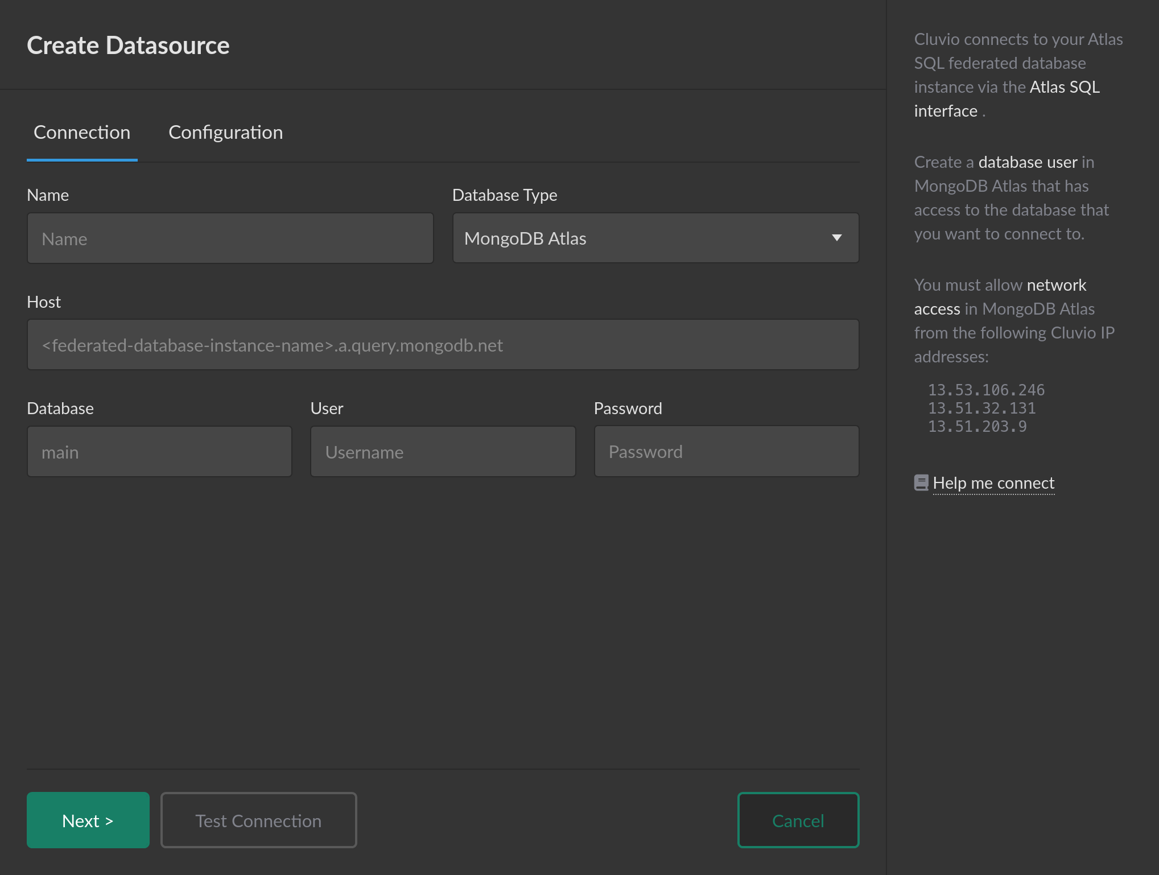Click the Test Connection button
Screen dimensions: 1159x875
(x=259, y=820)
